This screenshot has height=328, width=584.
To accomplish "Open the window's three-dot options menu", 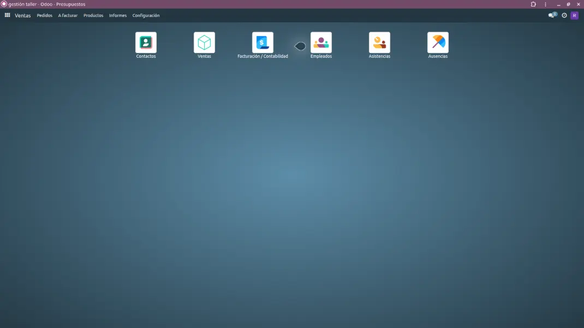I will coord(545,4).
